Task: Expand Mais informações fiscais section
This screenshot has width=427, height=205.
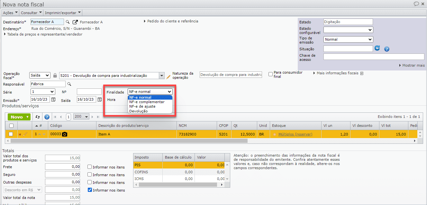Action: coord(336,73)
